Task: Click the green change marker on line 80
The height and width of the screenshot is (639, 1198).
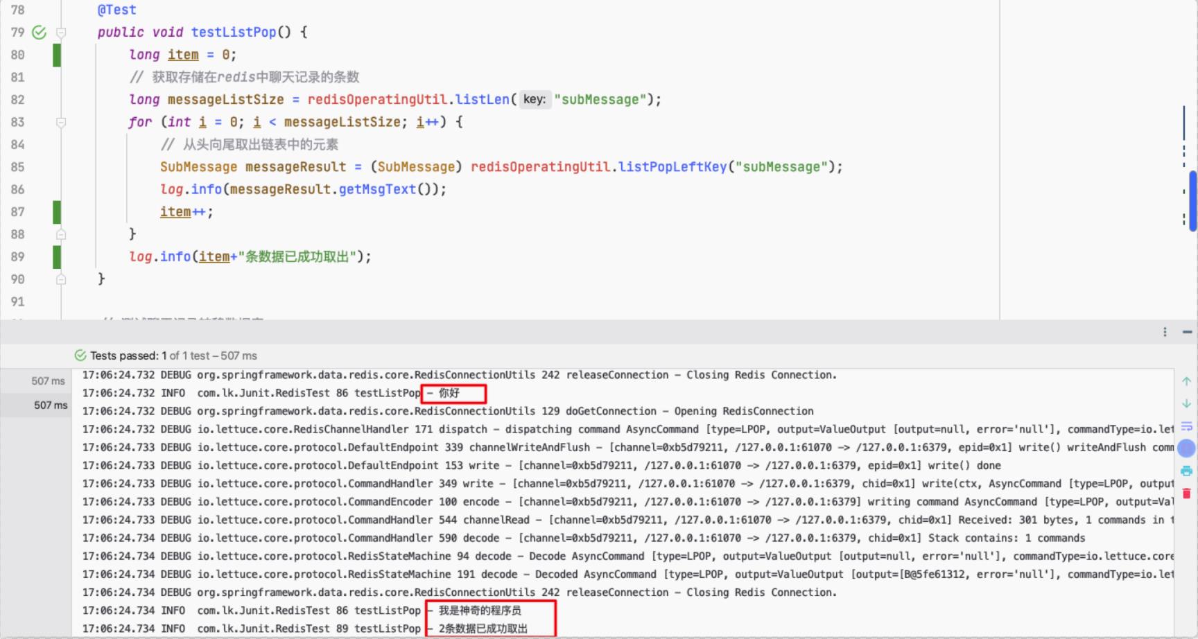Action: [57, 55]
